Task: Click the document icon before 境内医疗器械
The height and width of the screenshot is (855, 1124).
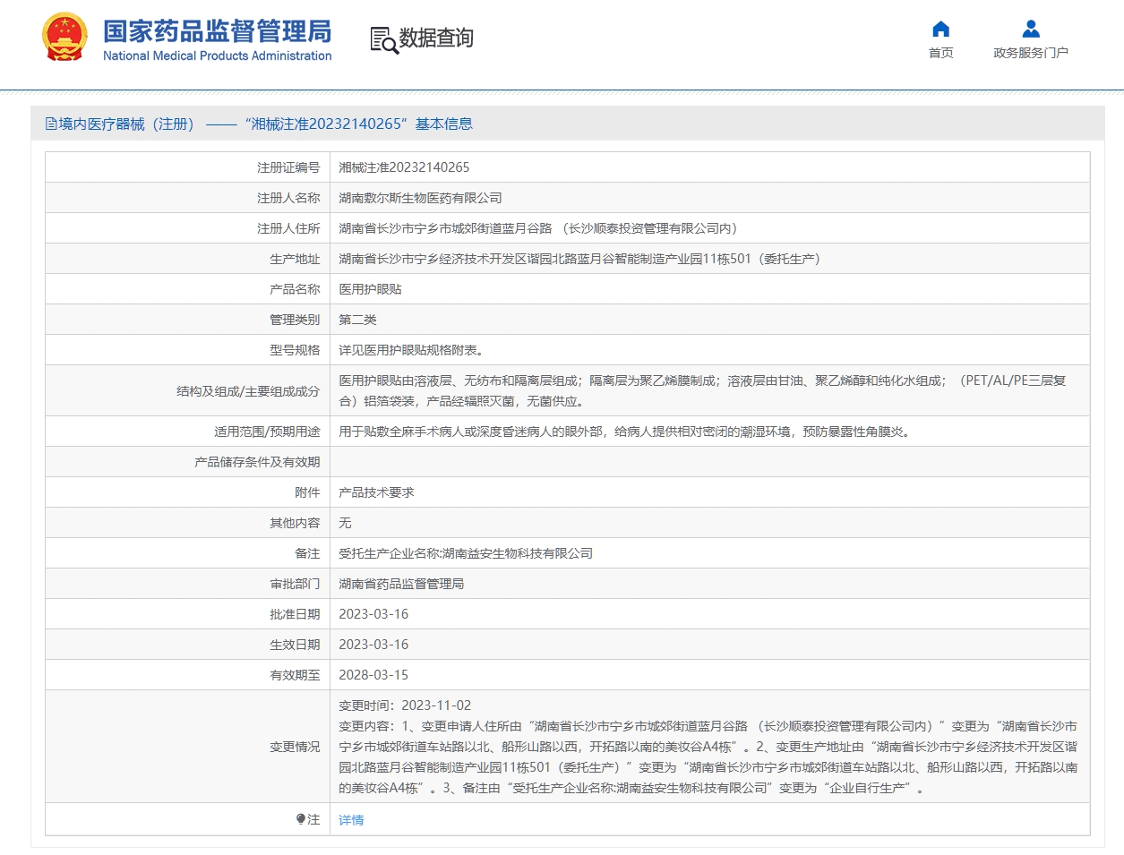Action: coord(51,124)
